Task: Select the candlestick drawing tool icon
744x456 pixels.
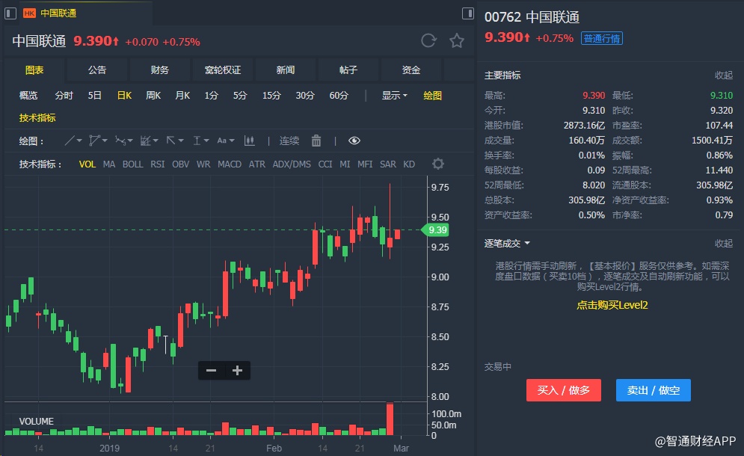Action: click(249, 141)
